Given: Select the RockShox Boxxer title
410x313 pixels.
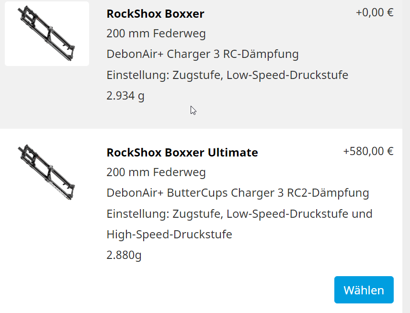Looking at the screenshot, I should [x=155, y=14].
